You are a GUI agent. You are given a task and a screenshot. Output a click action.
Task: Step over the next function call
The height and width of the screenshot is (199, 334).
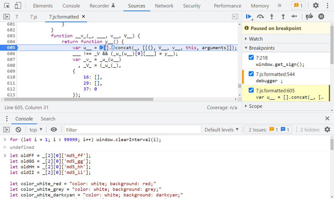click(260, 17)
